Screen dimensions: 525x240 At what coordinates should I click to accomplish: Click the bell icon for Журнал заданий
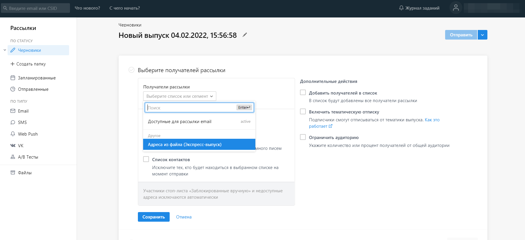tap(401, 8)
